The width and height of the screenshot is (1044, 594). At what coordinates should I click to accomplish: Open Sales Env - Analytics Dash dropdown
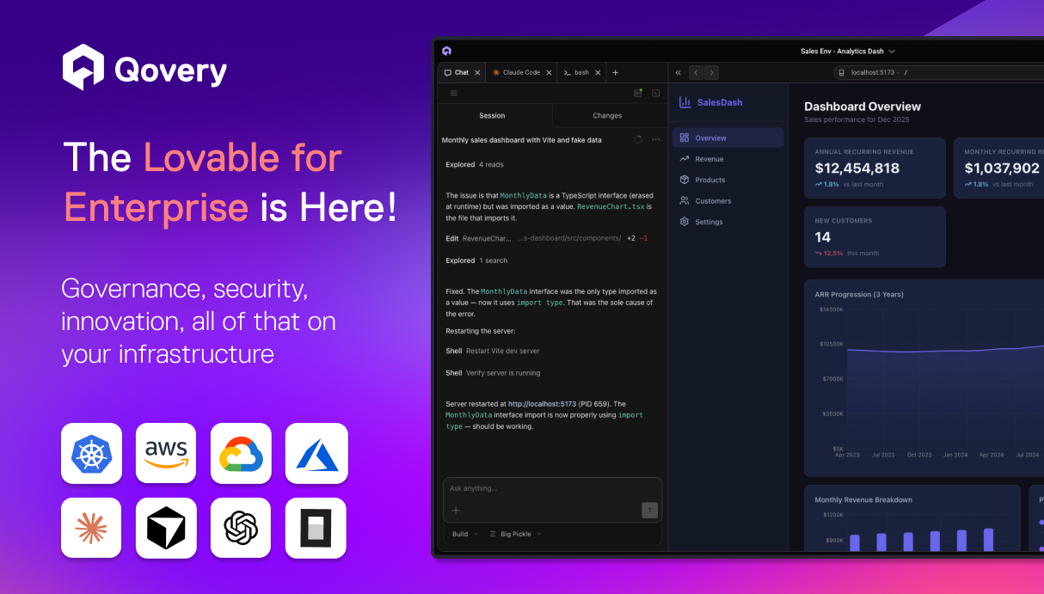(848, 52)
